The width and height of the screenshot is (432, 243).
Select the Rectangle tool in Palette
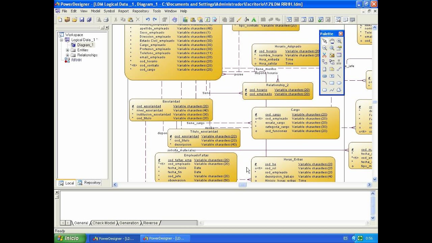[332, 83]
